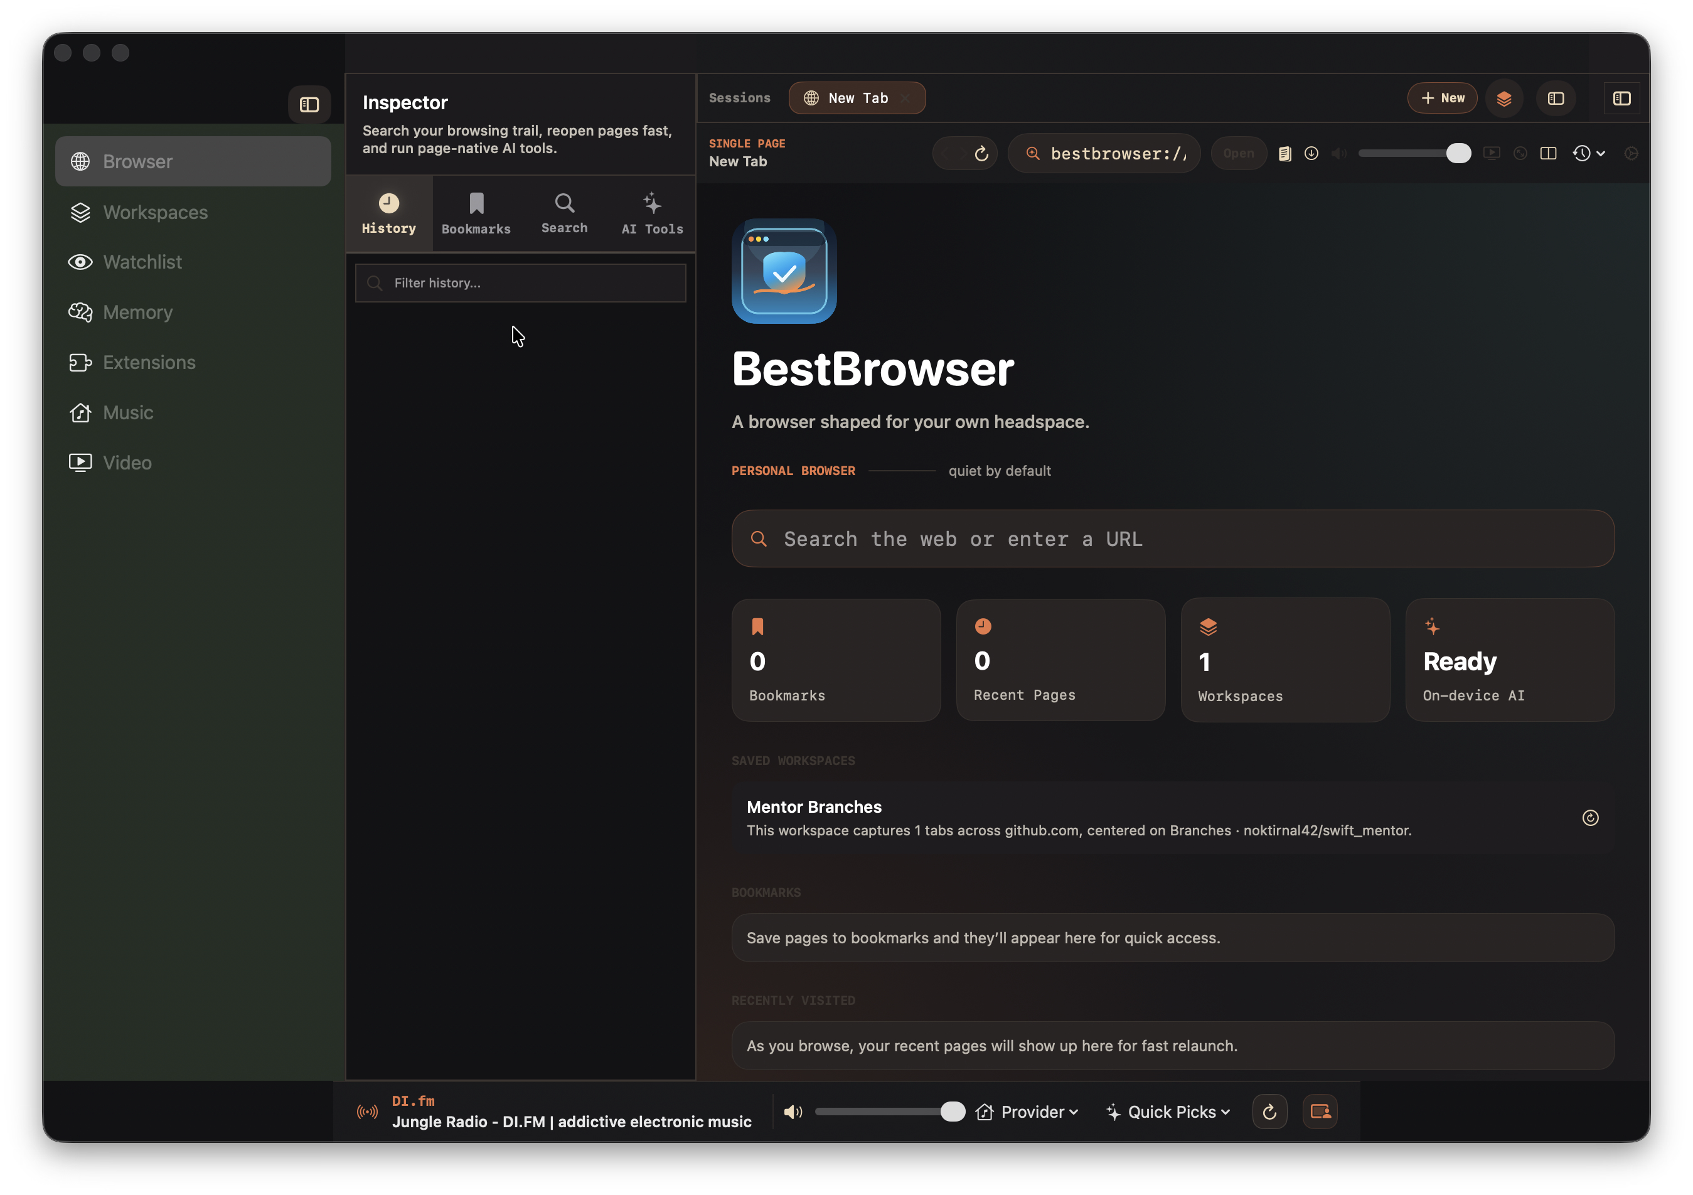
Task: Open the Memory section in sidebar
Action: click(x=193, y=312)
